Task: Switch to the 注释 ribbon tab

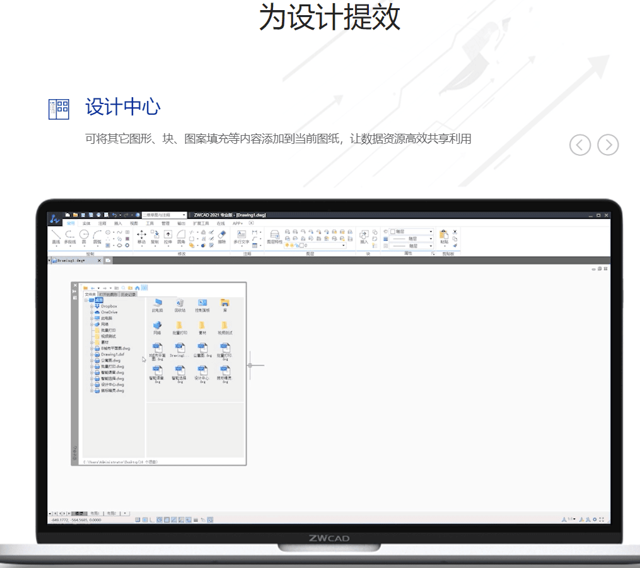Action: 102,223
